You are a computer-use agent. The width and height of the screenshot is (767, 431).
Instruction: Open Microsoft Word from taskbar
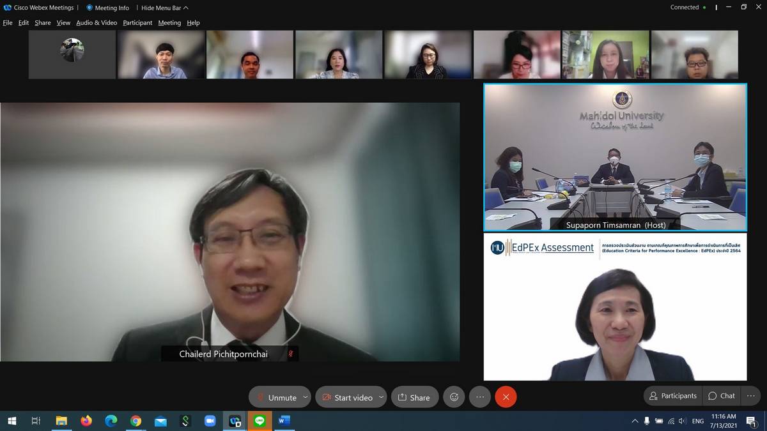click(x=284, y=421)
